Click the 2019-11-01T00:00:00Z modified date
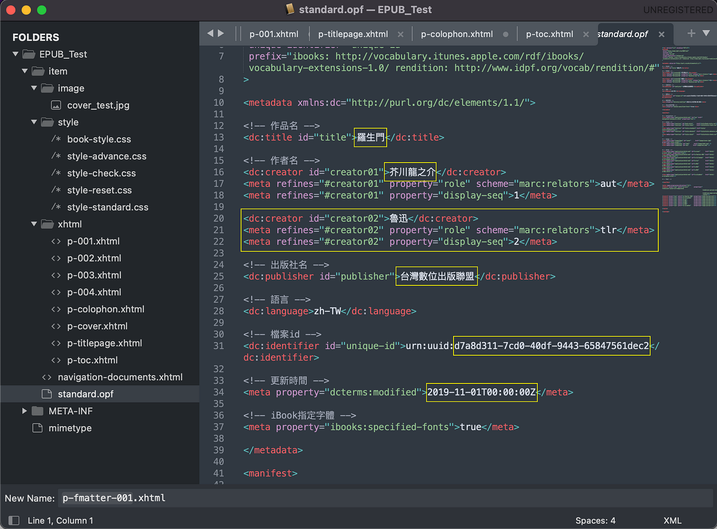This screenshot has width=717, height=529. tap(482, 392)
